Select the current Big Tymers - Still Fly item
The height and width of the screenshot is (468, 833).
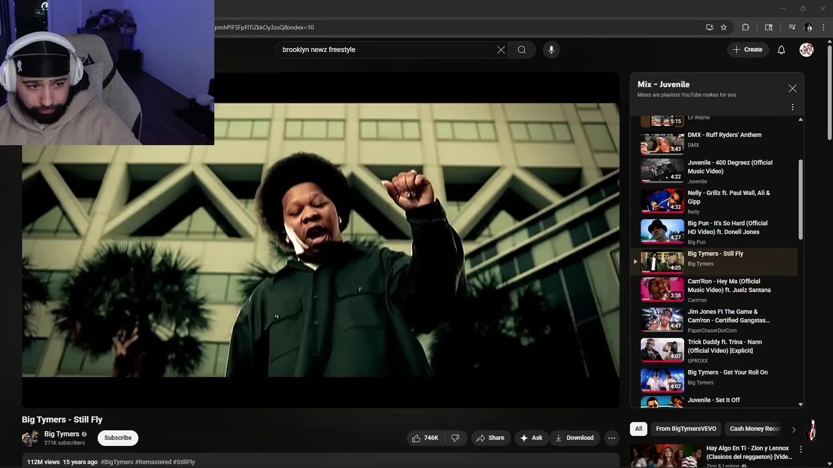[x=716, y=261]
